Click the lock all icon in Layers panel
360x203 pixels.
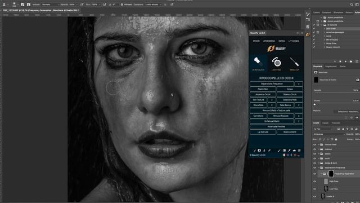[336, 139]
